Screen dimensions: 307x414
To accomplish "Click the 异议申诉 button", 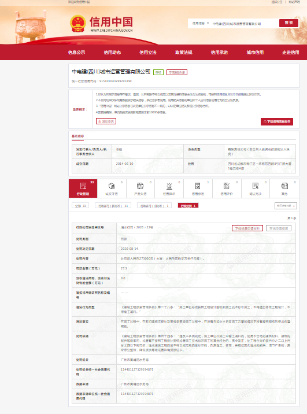I will click(x=106, y=121).
